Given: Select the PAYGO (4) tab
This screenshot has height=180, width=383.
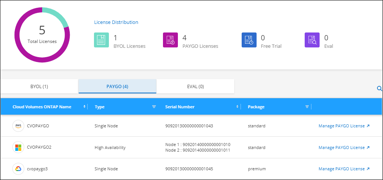Looking at the screenshot, I should click(x=117, y=87).
